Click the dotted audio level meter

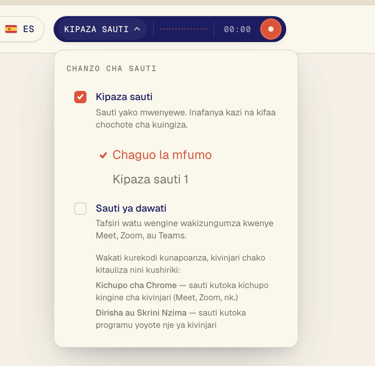[x=183, y=29]
